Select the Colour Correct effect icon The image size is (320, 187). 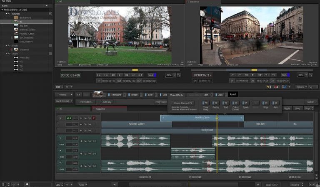[x=235, y=103]
